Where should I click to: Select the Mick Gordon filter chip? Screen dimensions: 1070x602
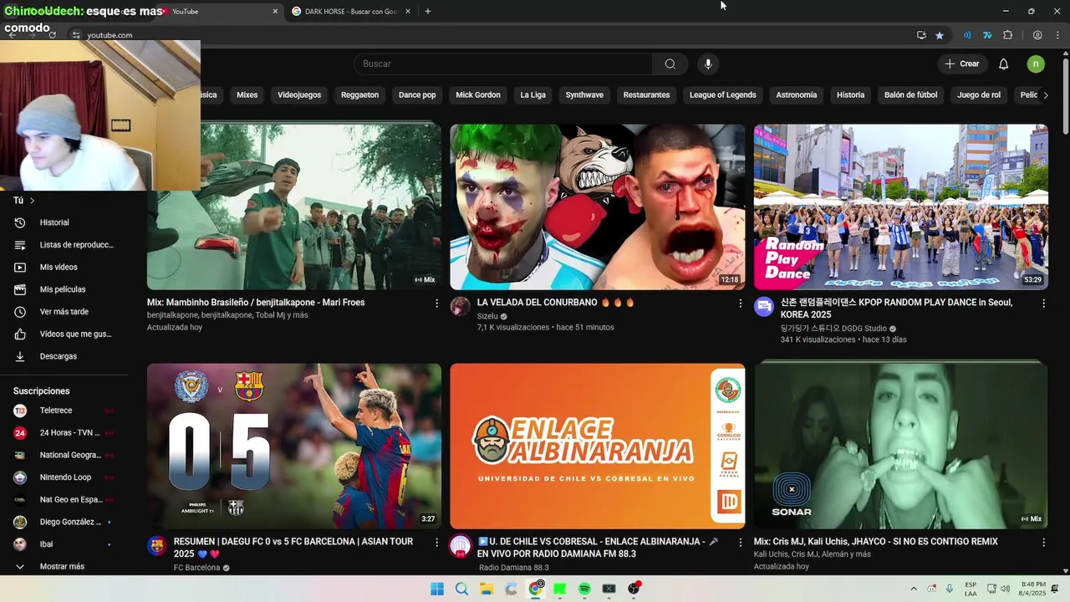coord(478,94)
